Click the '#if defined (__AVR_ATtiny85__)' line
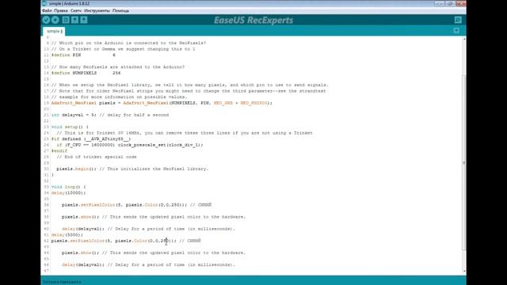Screen dimensions: 507x285 [x=91, y=139]
